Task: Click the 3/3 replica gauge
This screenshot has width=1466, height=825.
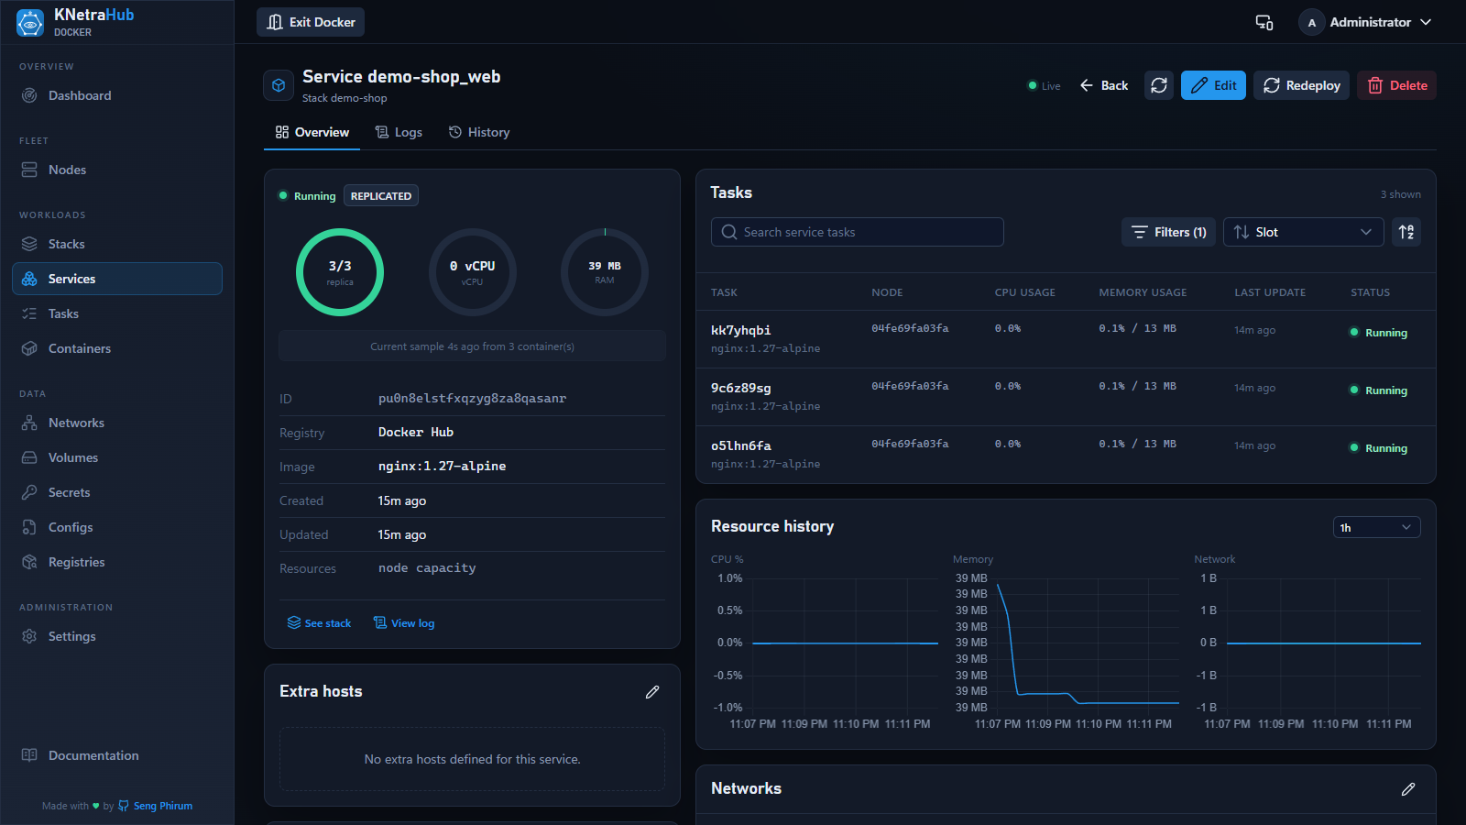Action: [340, 272]
